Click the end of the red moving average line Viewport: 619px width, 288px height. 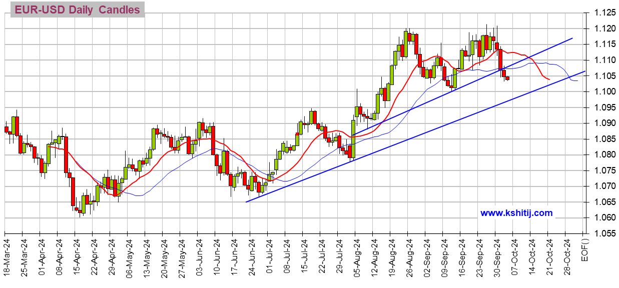pyautogui.click(x=549, y=79)
